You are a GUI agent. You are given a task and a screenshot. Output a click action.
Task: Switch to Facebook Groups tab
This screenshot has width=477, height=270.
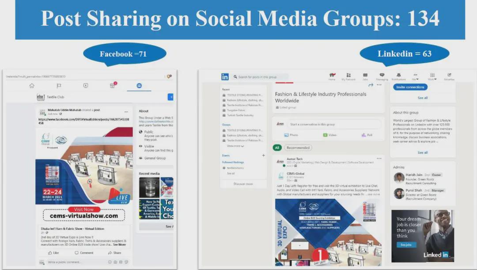[139, 86]
